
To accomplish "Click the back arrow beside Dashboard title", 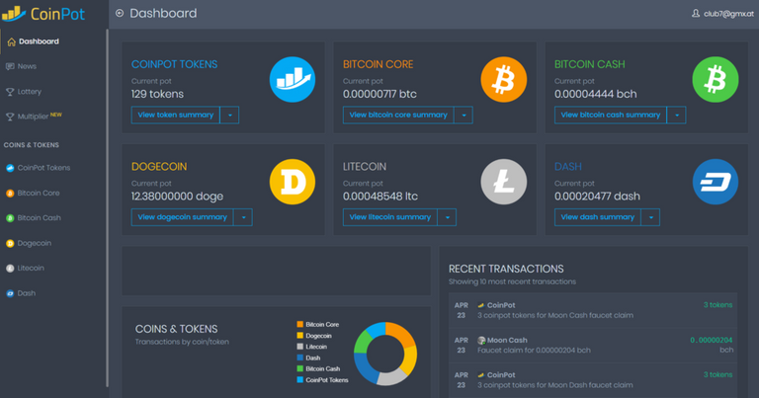I will click(120, 13).
